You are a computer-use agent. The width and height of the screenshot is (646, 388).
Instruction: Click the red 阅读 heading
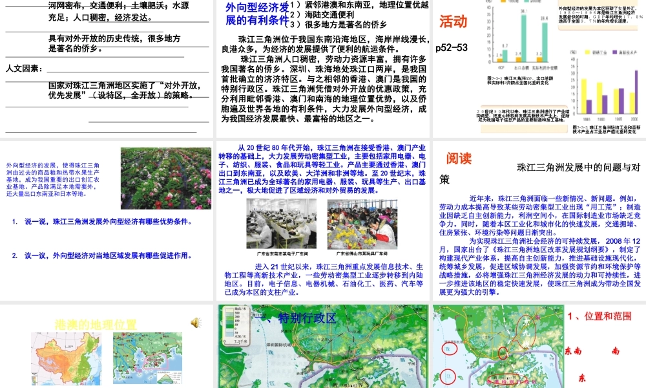click(459, 158)
